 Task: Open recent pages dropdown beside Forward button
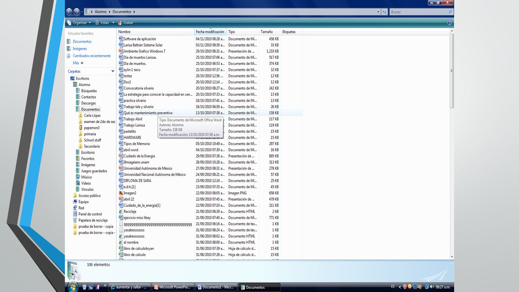coord(83,12)
